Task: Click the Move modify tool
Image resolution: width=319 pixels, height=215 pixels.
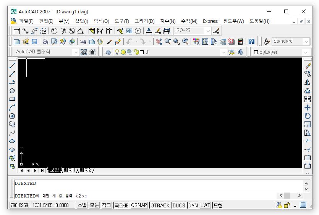Action: click(x=308, y=107)
